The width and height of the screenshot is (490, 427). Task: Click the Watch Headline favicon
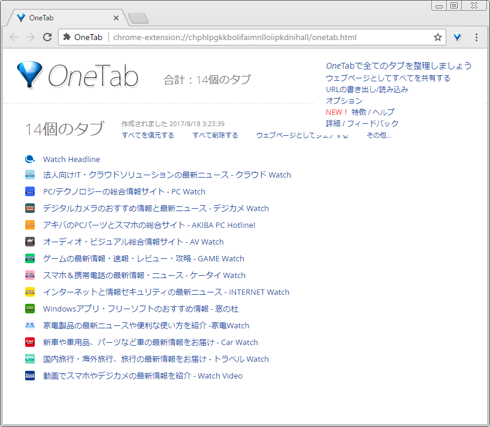30,159
